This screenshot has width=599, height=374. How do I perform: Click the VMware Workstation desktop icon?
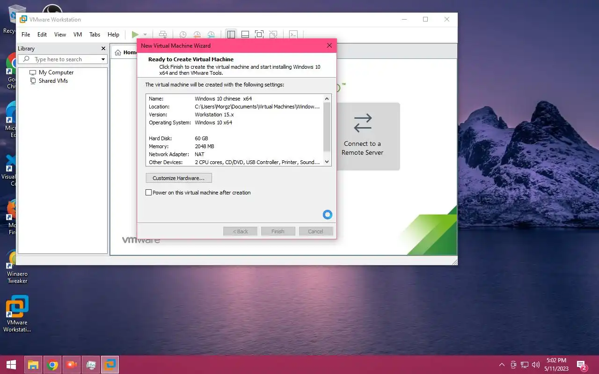(x=17, y=314)
